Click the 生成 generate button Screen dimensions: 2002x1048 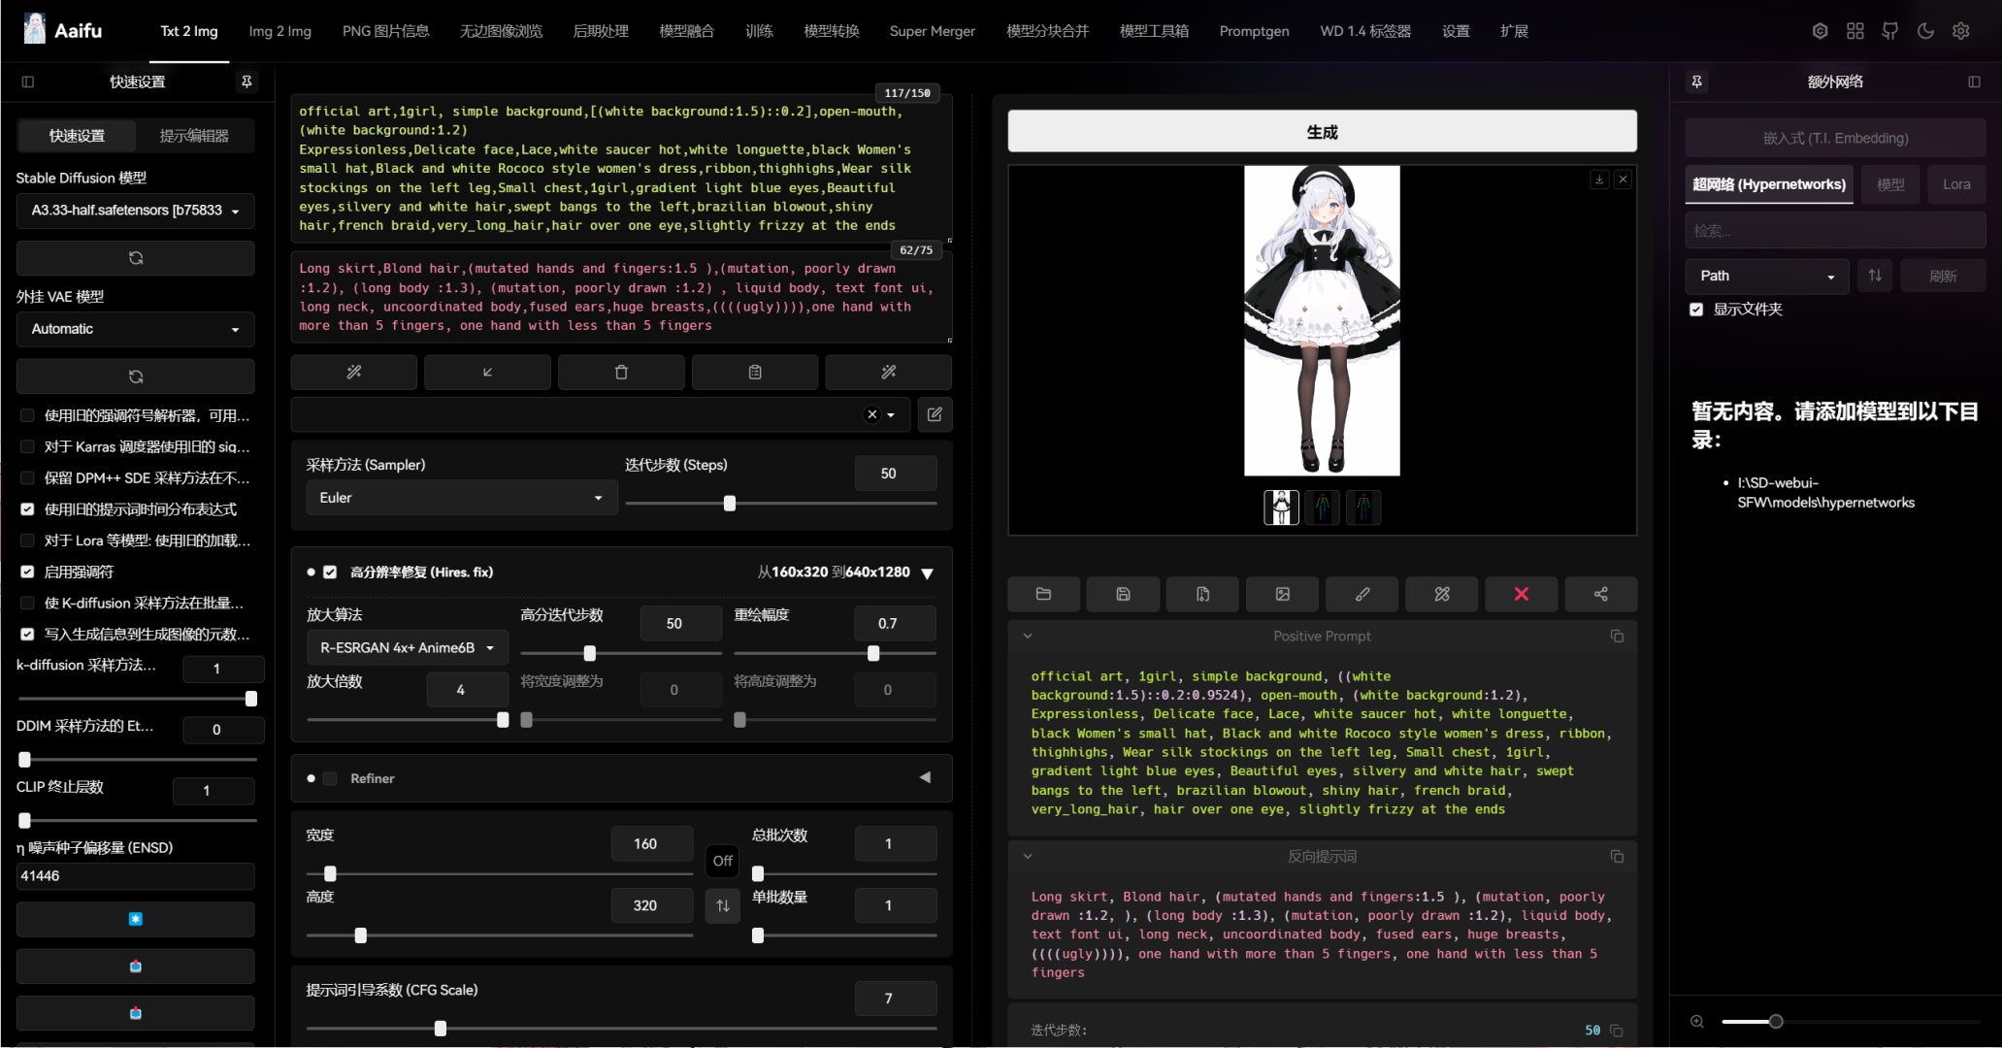coord(1322,131)
